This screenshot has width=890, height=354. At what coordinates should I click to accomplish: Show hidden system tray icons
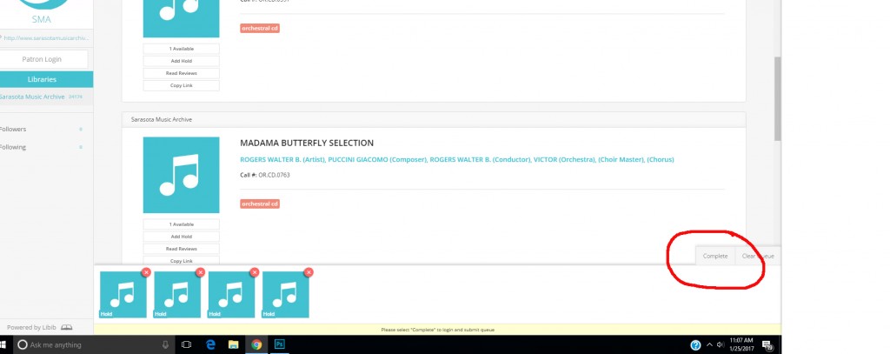point(709,345)
